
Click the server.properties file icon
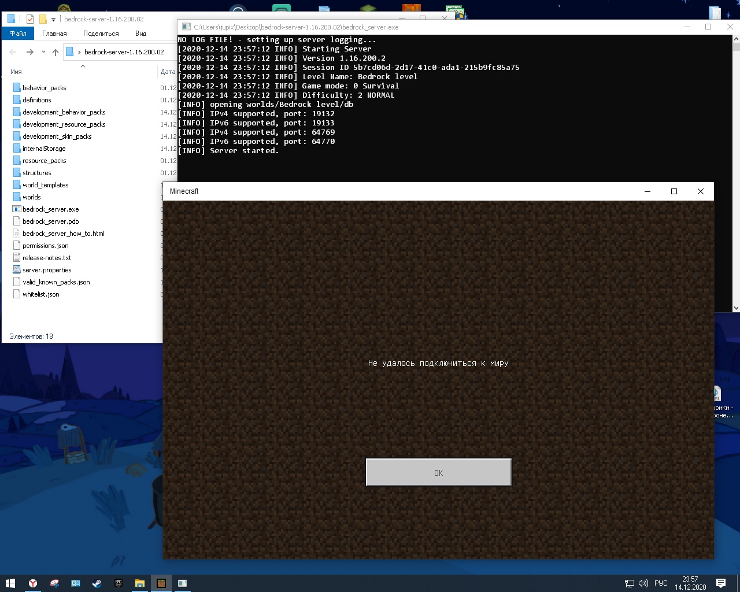click(x=17, y=270)
